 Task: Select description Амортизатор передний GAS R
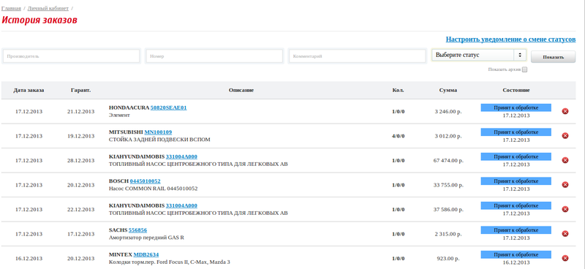(x=146, y=238)
